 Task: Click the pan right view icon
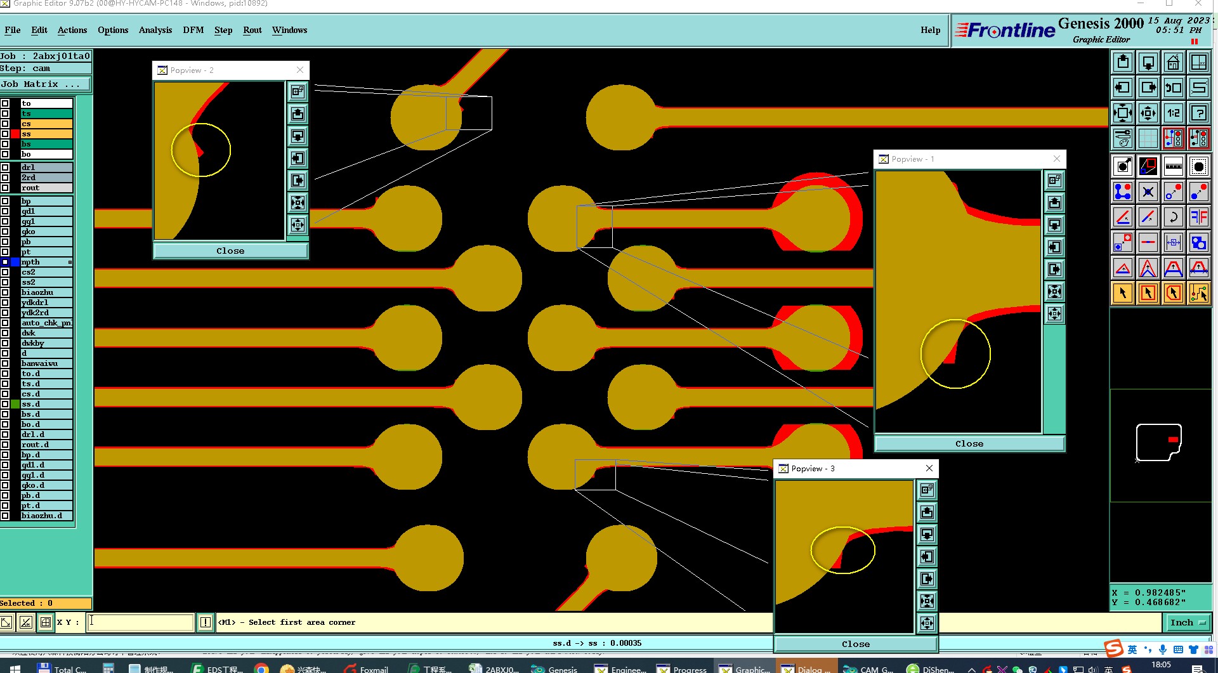coord(1148,88)
